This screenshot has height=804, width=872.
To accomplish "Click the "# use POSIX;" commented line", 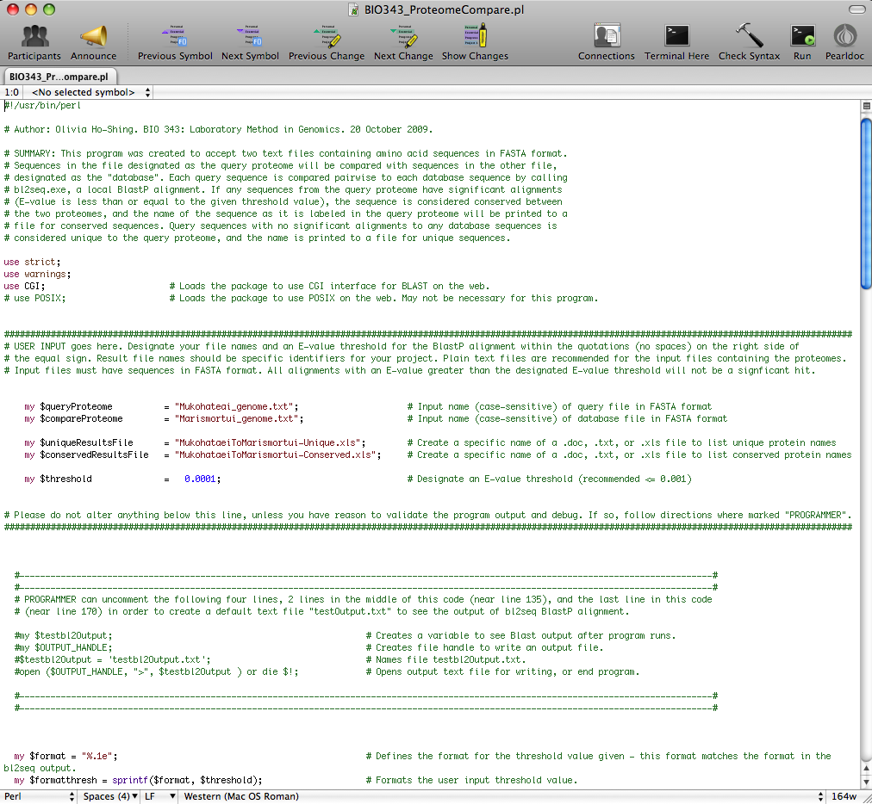I will pyautogui.click(x=34, y=299).
